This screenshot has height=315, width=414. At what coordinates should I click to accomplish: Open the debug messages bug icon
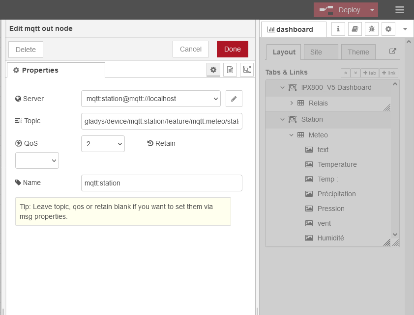pos(371,29)
